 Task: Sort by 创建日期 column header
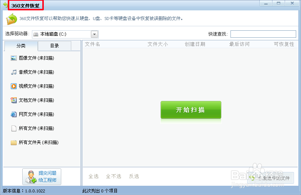click(x=195, y=44)
